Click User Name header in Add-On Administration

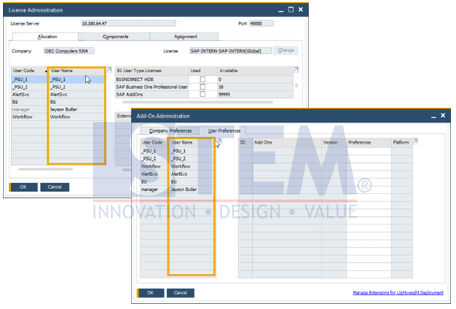pos(192,142)
